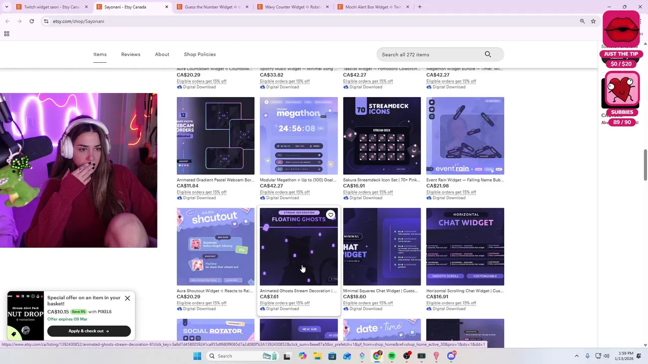The image size is (648, 364).
Task: Go back to the previous page
Action: click(7, 21)
